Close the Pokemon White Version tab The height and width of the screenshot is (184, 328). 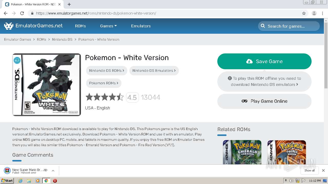pos(59,4)
